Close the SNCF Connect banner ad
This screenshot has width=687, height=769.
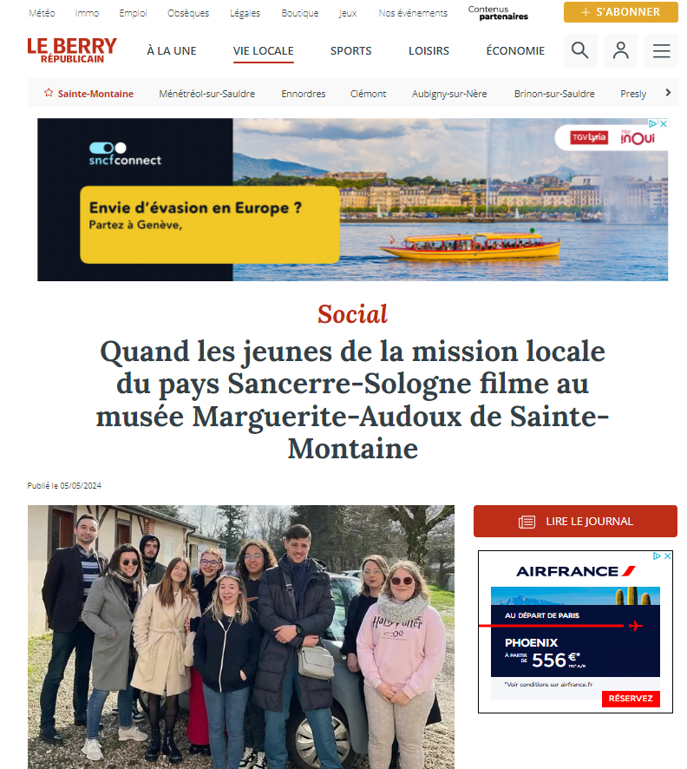click(664, 123)
